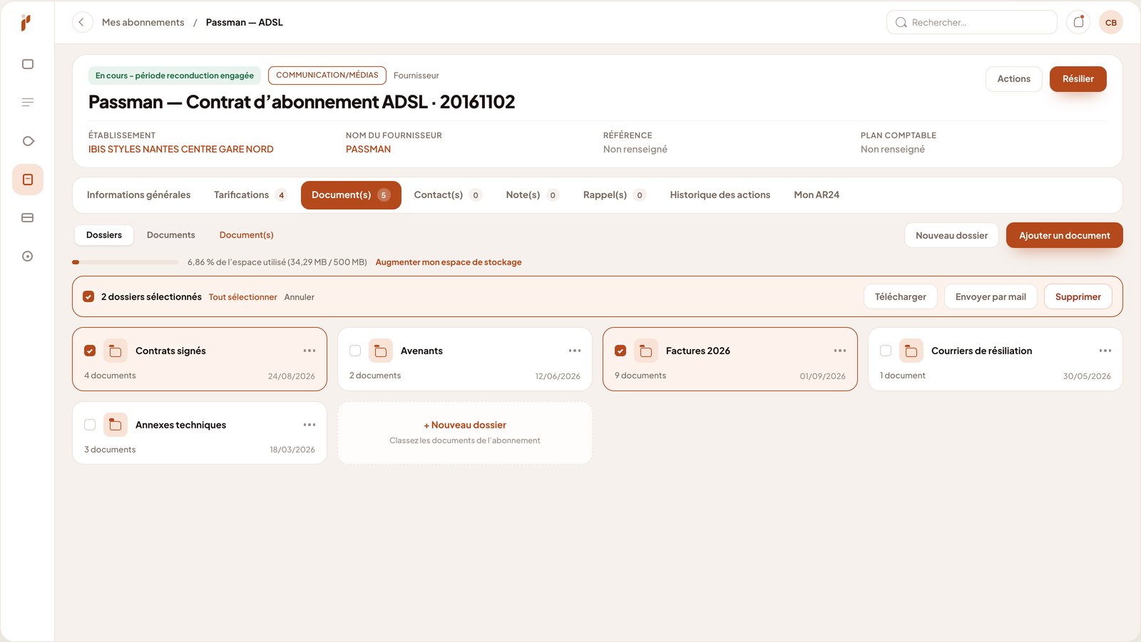The image size is (1141, 642).
Task: Click Tout sélectionner link
Action: click(x=242, y=297)
